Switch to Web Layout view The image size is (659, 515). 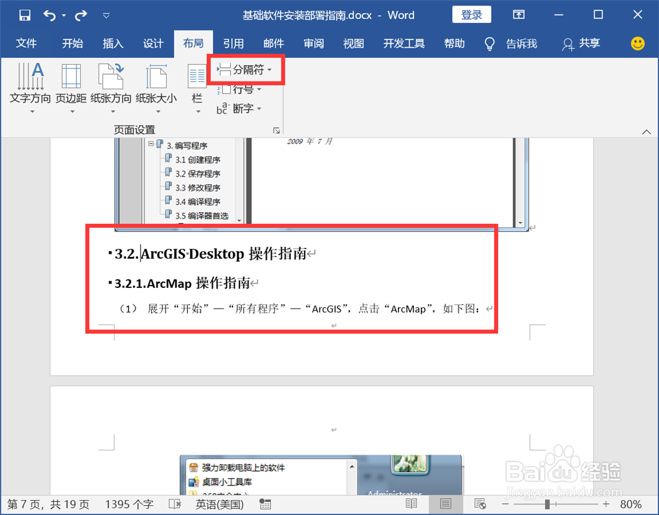click(480, 504)
